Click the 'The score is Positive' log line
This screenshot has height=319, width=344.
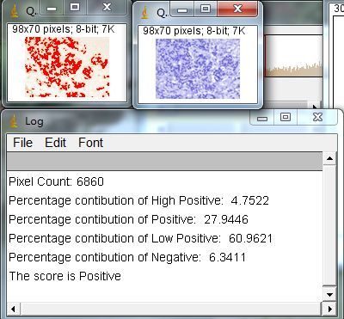[65, 276]
